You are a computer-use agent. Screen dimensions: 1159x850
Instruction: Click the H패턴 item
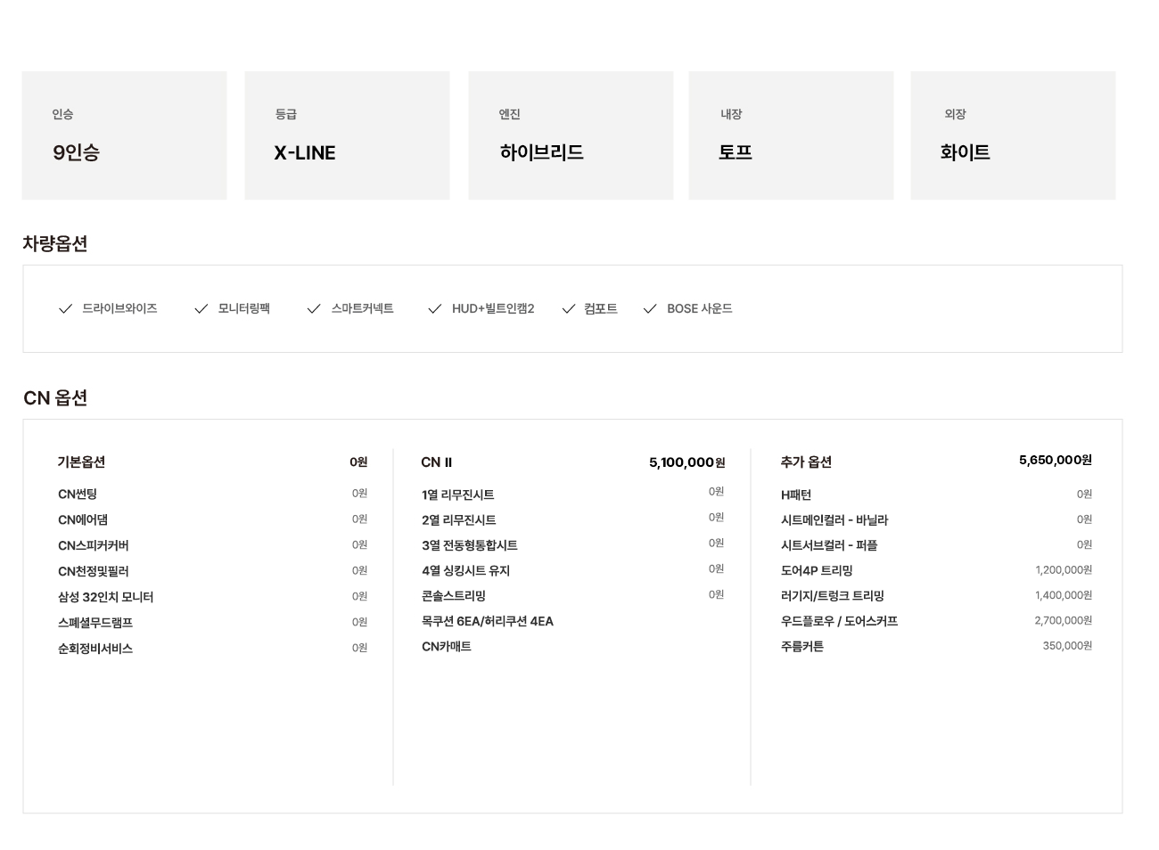click(796, 494)
